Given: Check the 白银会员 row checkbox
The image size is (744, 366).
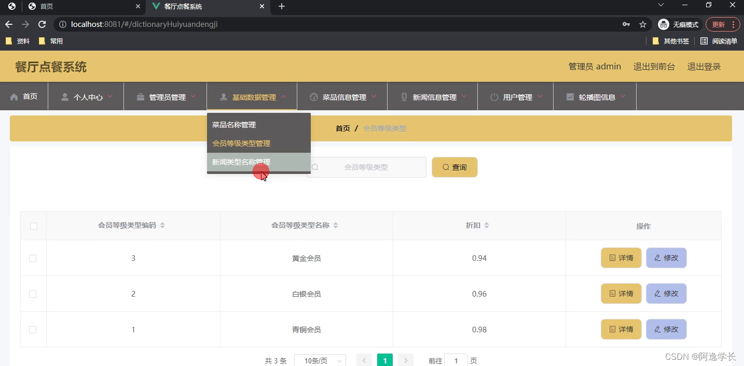Looking at the screenshot, I should [33, 294].
